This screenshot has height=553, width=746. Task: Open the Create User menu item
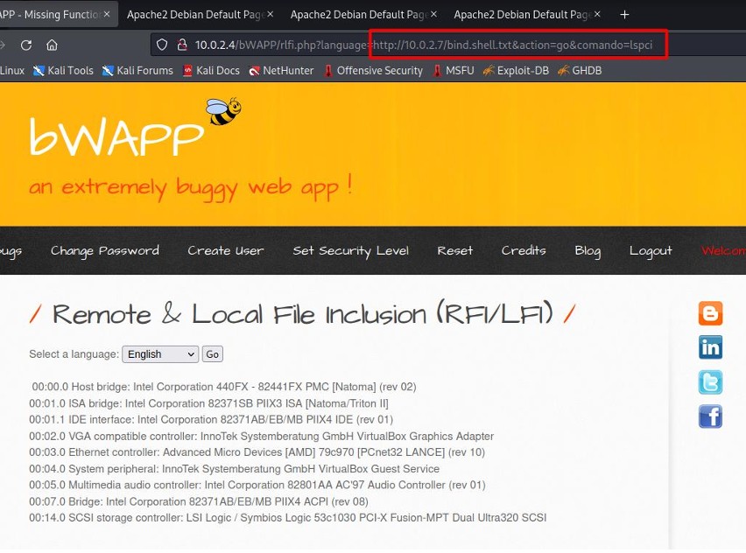coord(226,250)
